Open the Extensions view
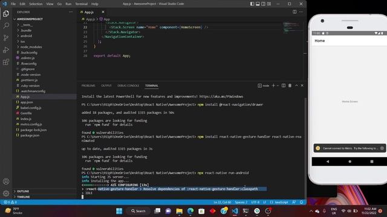 [x=6, y=61]
